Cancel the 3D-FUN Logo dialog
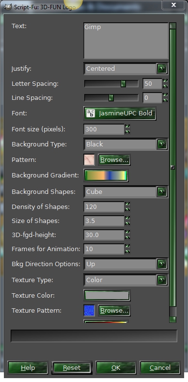 click(x=160, y=367)
